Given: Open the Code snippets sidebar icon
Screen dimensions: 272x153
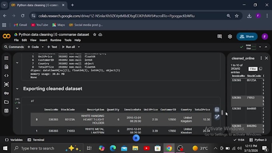Looking at the screenshot, I should pos(6,76).
